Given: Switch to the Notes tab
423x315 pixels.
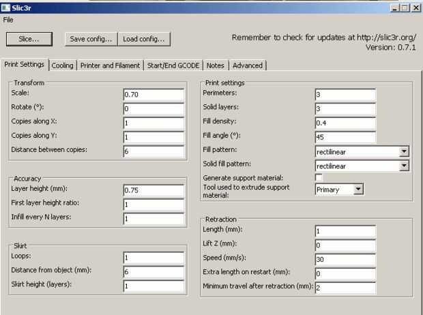Looking at the screenshot, I should pos(216,65).
